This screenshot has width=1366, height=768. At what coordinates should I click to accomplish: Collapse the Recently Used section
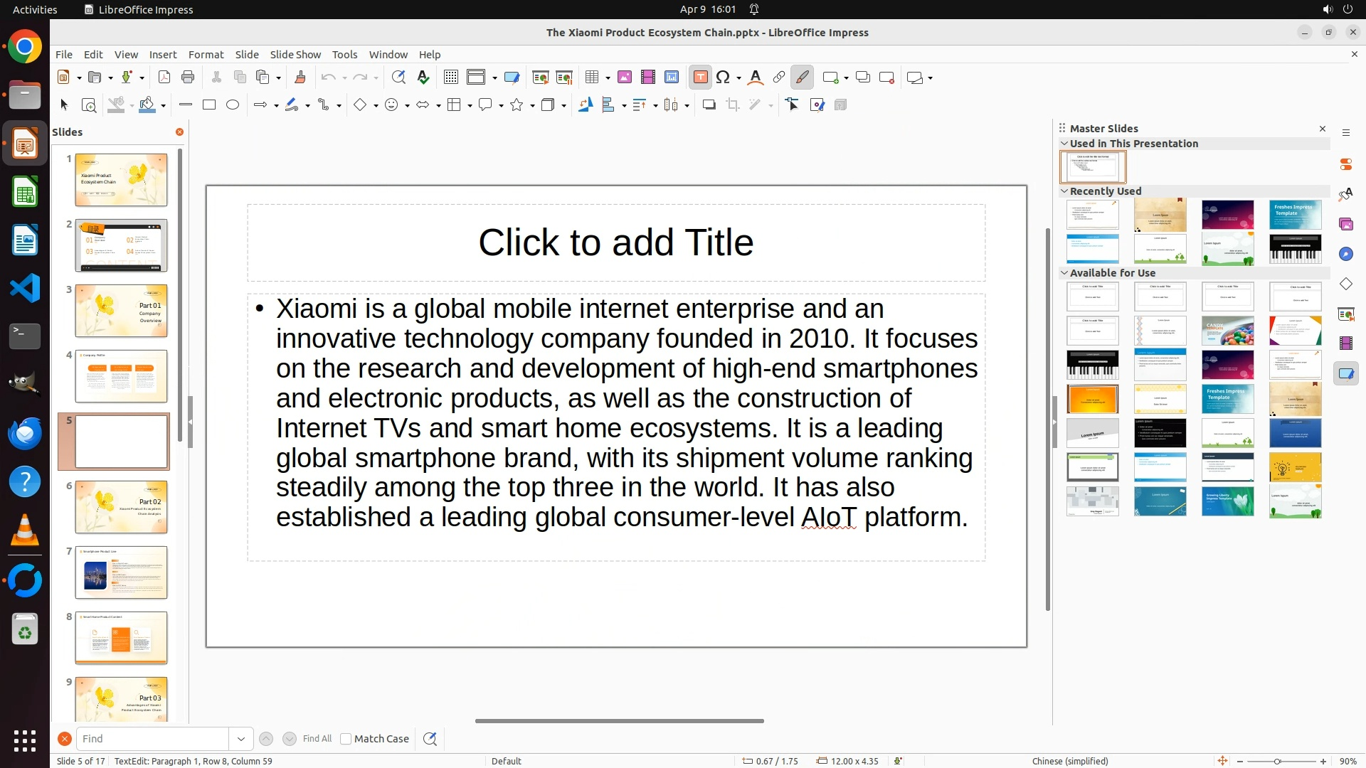click(x=1064, y=191)
